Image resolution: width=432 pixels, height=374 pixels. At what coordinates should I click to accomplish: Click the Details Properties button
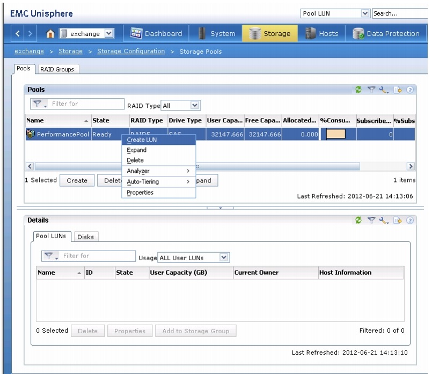click(x=130, y=331)
